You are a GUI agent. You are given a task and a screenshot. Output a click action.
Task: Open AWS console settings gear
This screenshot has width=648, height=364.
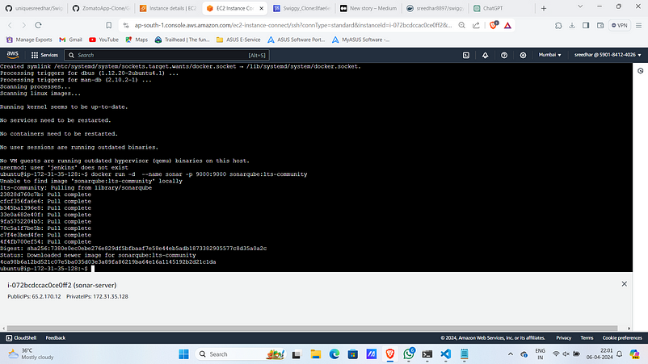coord(523,55)
